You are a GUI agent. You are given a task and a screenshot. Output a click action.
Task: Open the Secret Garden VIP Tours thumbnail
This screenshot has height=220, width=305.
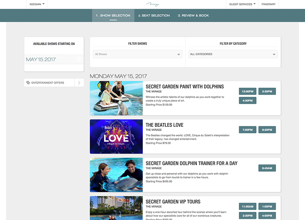(x=116, y=208)
